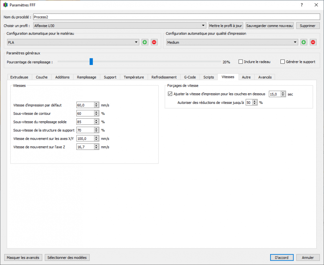Click Mettre le profil à jour button
324x265 pixels.
point(226,25)
